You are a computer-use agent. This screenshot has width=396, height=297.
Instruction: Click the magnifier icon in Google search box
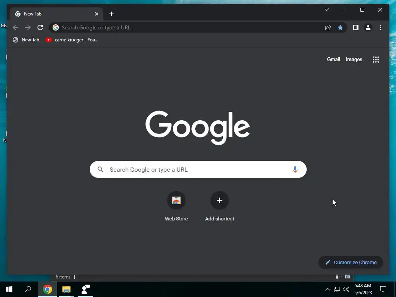click(x=100, y=169)
